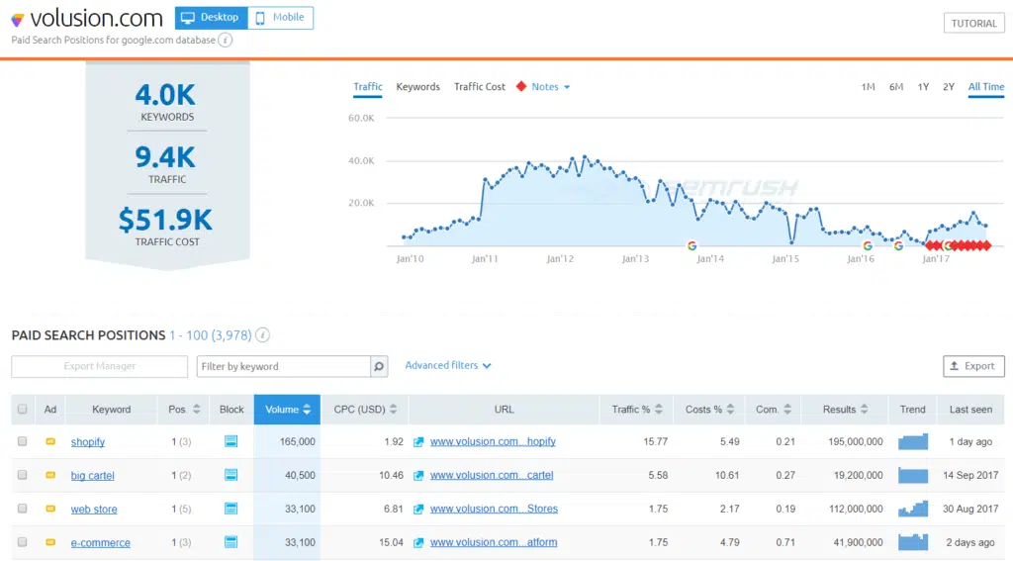Click the ad icon in the big cartel row
Viewport: 1013px width, 561px height.
pyautogui.click(x=50, y=475)
